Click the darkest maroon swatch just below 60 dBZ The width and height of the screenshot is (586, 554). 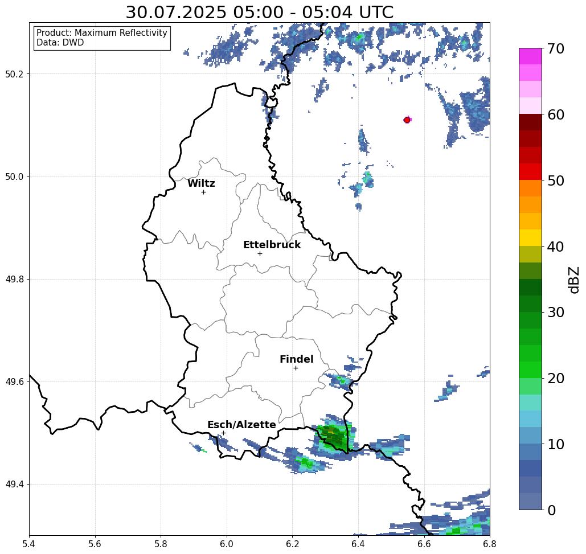[x=530, y=122]
